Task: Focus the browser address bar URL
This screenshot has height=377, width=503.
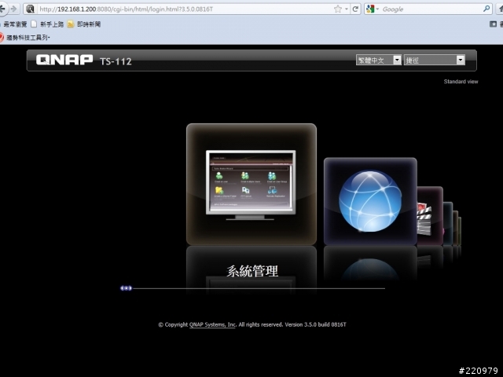Action: pyautogui.click(x=126, y=9)
